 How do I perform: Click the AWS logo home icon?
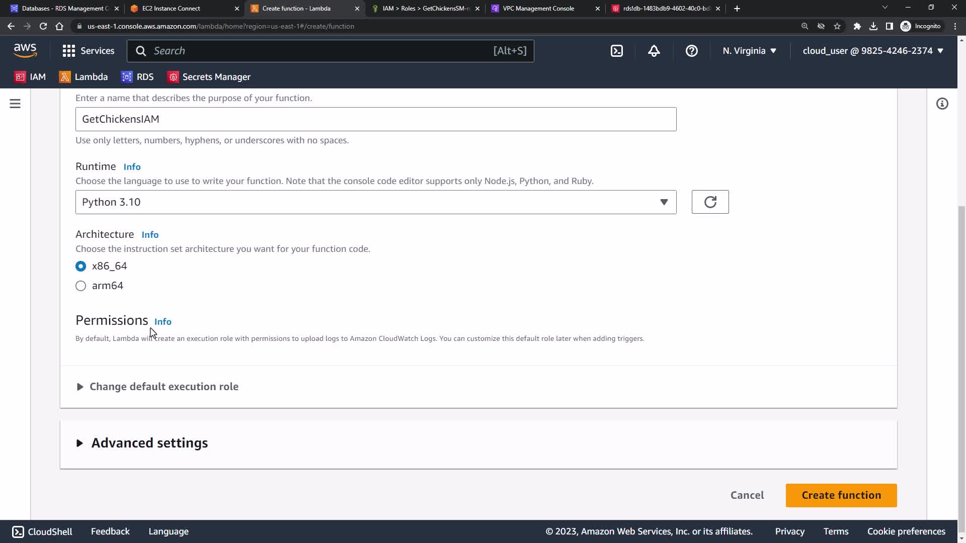pyautogui.click(x=25, y=50)
